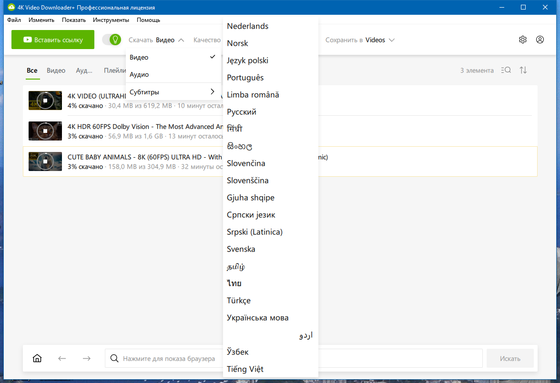Click the 4% скачано progress text
This screenshot has height=383, width=560.
tap(85, 106)
